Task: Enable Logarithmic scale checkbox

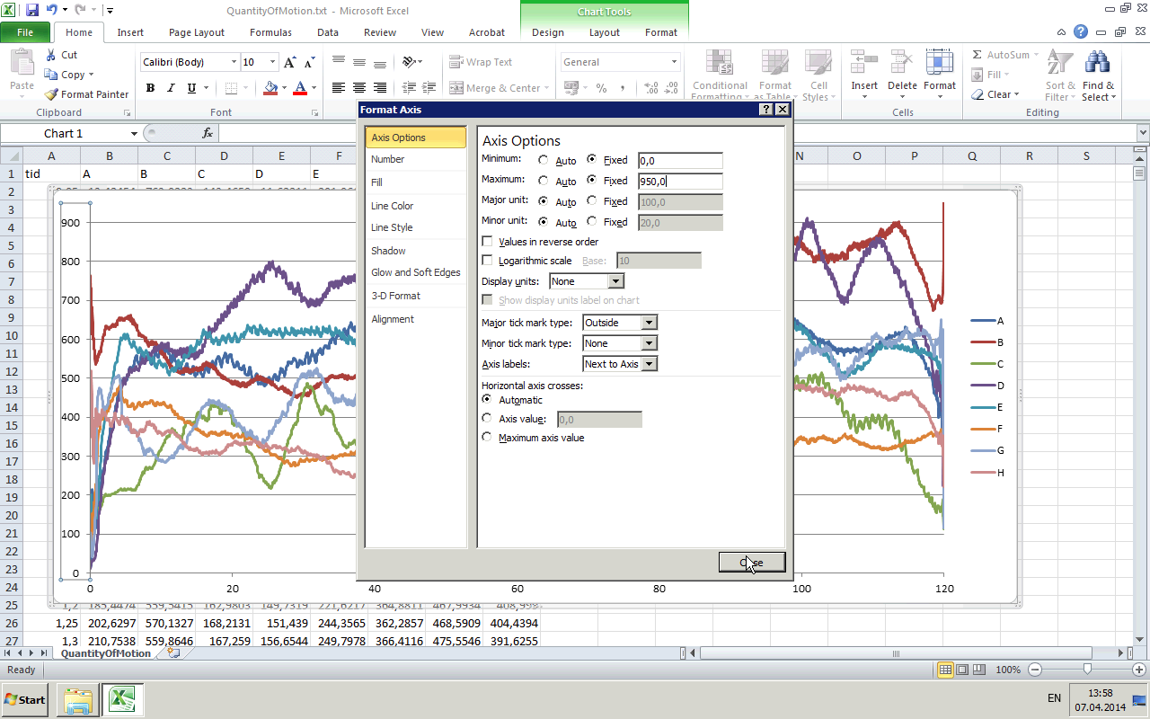Action: click(x=488, y=261)
